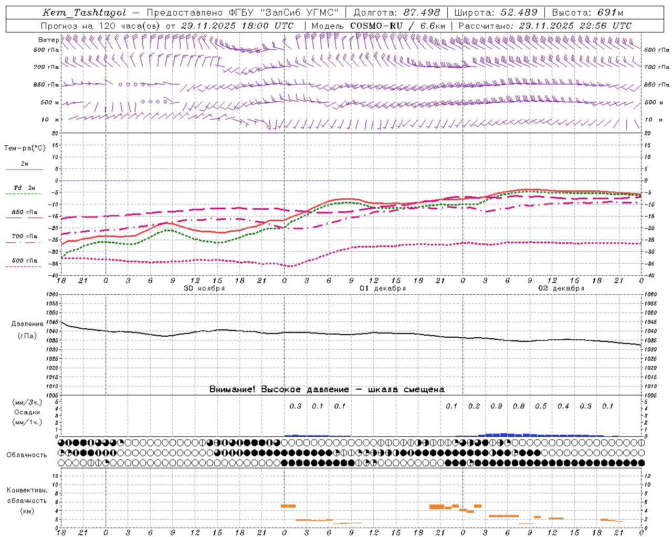Click the 10 м wind level label on left
This screenshot has height=537, width=672.
[50, 120]
